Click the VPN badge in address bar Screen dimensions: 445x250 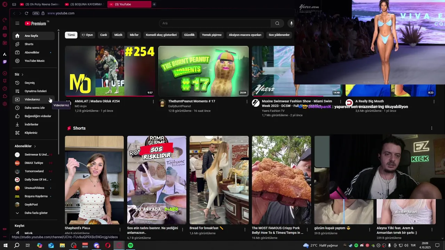36,13
